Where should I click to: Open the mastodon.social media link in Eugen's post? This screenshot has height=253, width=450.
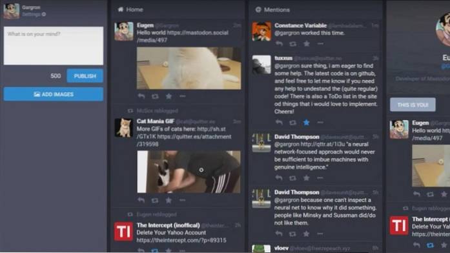pyautogui.click(x=183, y=36)
